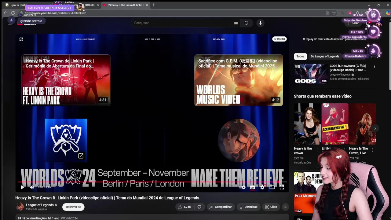
Task: Click the browser back arrow
Action: (5, 13)
